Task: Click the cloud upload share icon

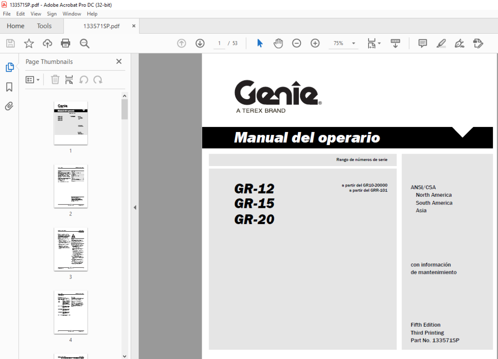Action: 47,43
